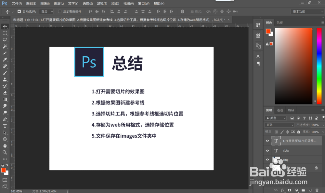This screenshot has width=325, height=193.
Task: Open the Character panel icon on the right sidebar
Action: coord(258,56)
